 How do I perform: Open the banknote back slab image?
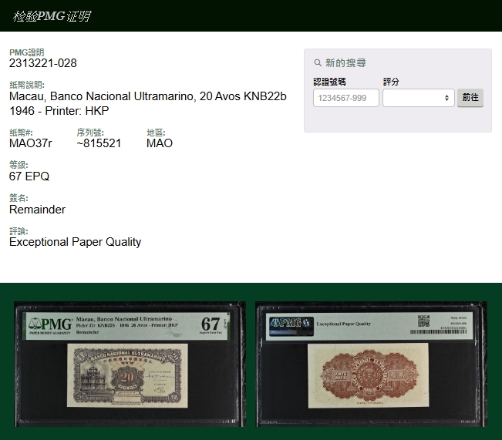(x=372, y=364)
